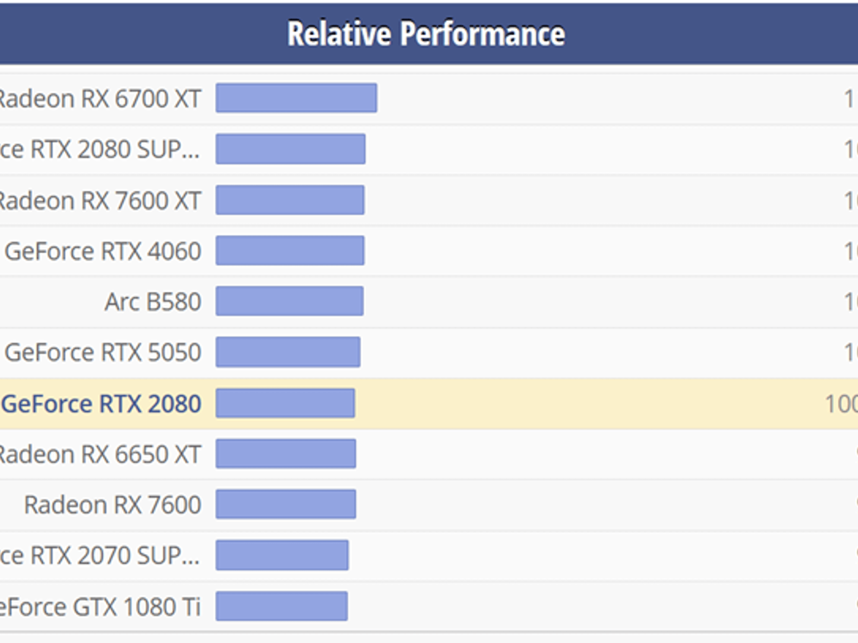Select the highlighted GeForce RTX 2080 label
The height and width of the screenshot is (643, 858).
pyautogui.click(x=101, y=404)
